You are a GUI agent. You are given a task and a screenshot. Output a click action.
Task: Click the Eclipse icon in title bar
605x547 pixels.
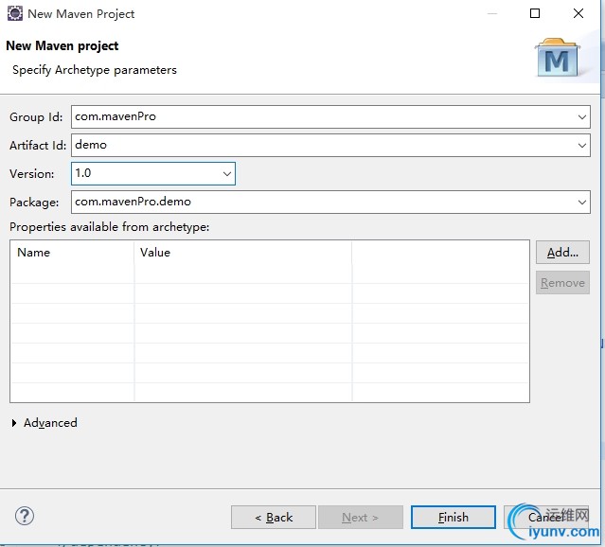coord(14,13)
